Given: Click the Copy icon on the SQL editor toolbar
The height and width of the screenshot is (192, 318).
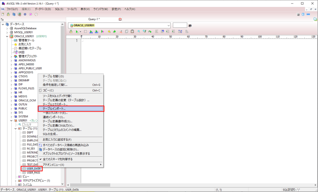Looking at the screenshot, I should [x=127, y=31].
